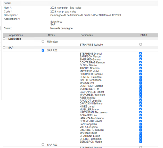The height and width of the screenshot is (148, 163).
Task: Uncheck the SAP R02 right checkbox
Action: pos(43,50)
